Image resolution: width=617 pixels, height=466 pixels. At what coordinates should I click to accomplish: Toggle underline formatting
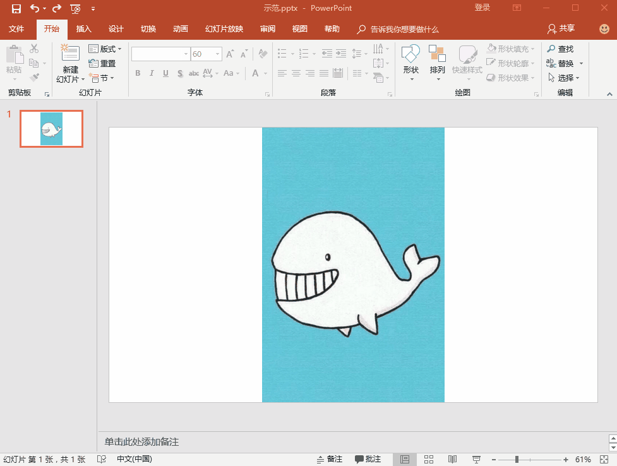(165, 73)
